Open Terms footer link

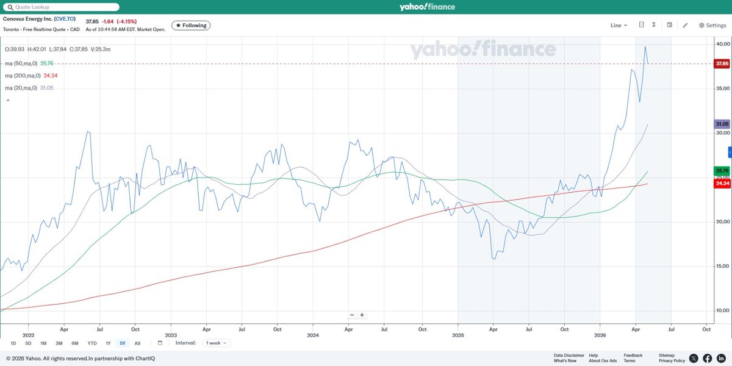[630, 361]
